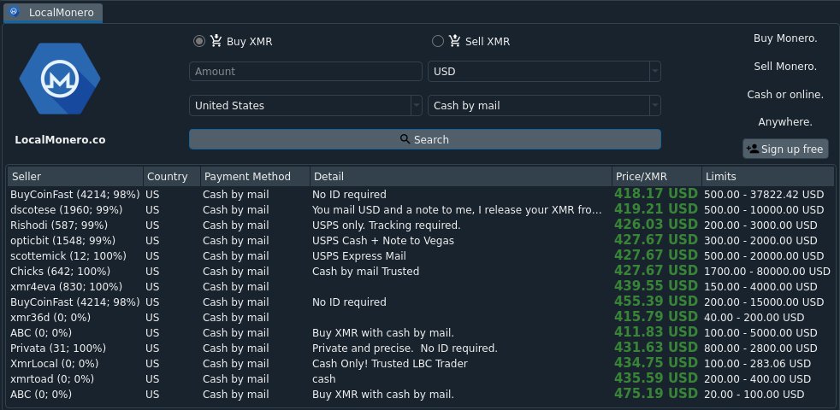The height and width of the screenshot is (410, 840).
Task: Click the LocalMonero tab icon
Action: 15,11
